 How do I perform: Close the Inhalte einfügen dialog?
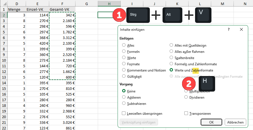pyautogui.click(x=241, y=29)
